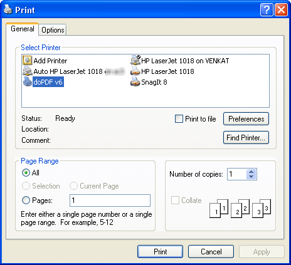
Task: Click the printer icon in the title bar
Action: click(x=8, y=9)
